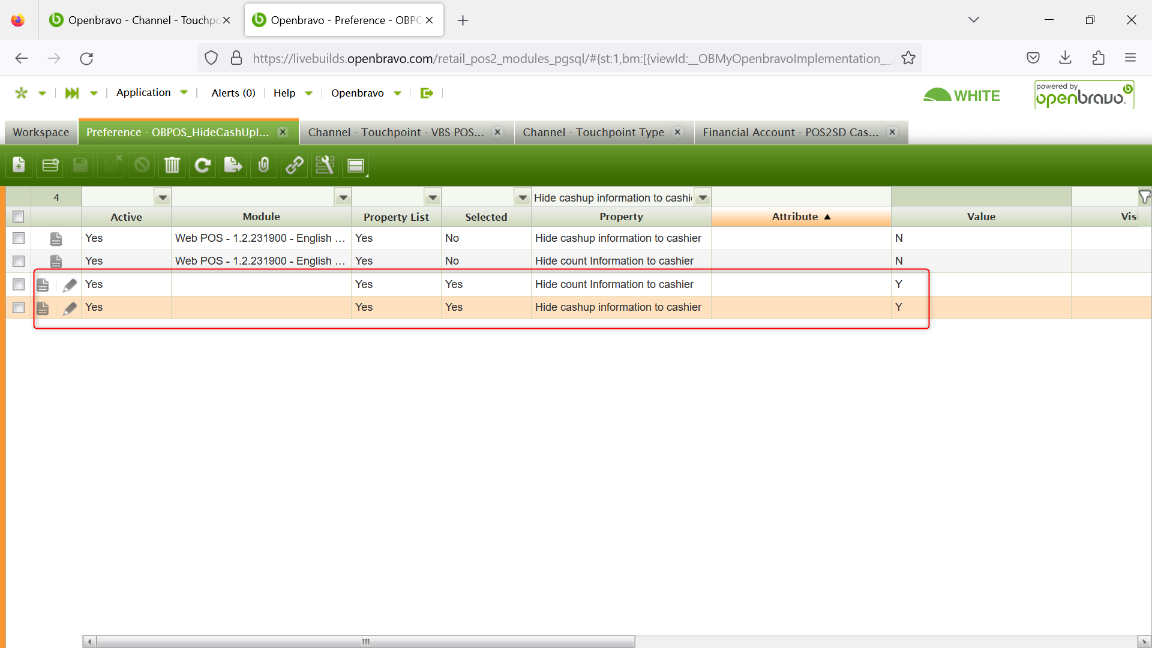Click the green logout icon in the menu bar
This screenshot has height=648, width=1152.
pos(427,93)
